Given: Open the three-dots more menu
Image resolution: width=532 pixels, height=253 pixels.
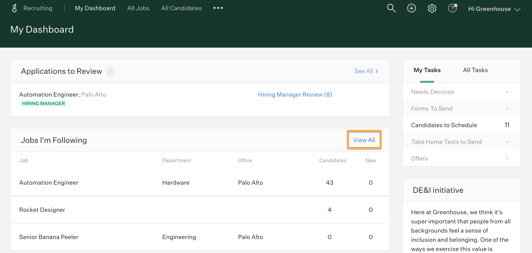Looking at the screenshot, I should pyautogui.click(x=218, y=8).
